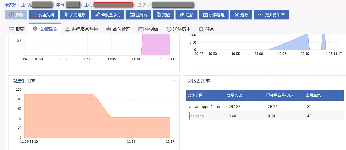This screenshot has height=150, width=346.
Task: Switch to the 迁移历史 migration history tab
Action: 178,29
